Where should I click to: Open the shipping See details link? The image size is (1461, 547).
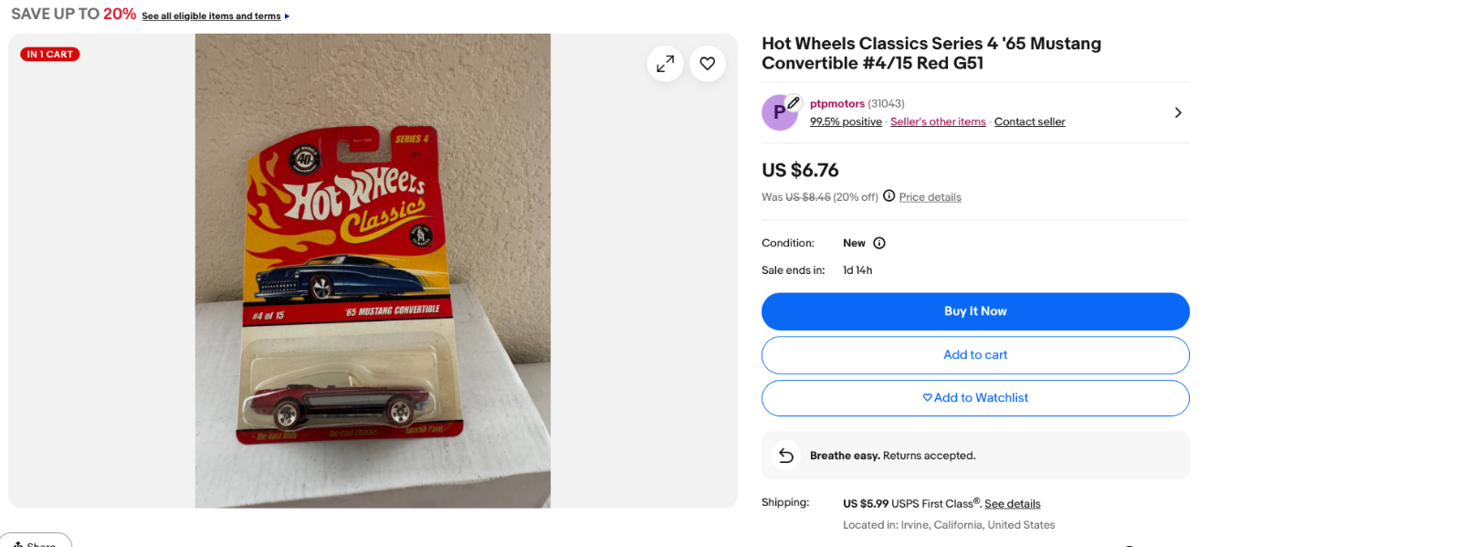[x=1012, y=504]
